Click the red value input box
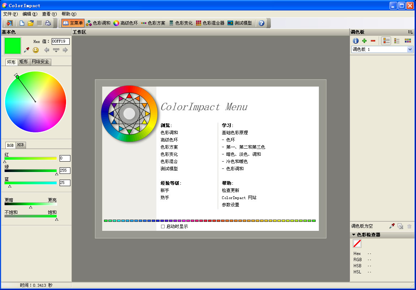This screenshot has width=416, height=290. (x=65, y=158)
